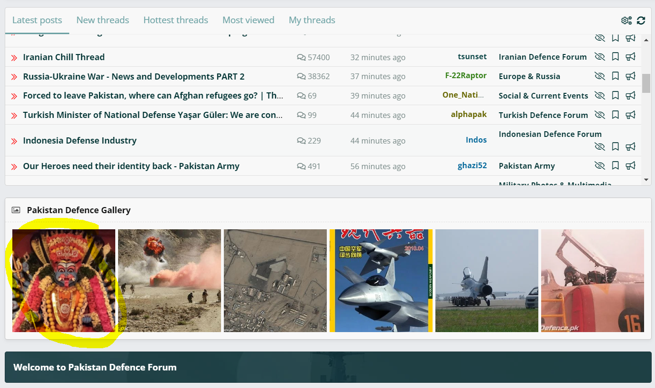
Task: Click megaphone icon on Turkish Minister thread row
Action: coord(630,115)
